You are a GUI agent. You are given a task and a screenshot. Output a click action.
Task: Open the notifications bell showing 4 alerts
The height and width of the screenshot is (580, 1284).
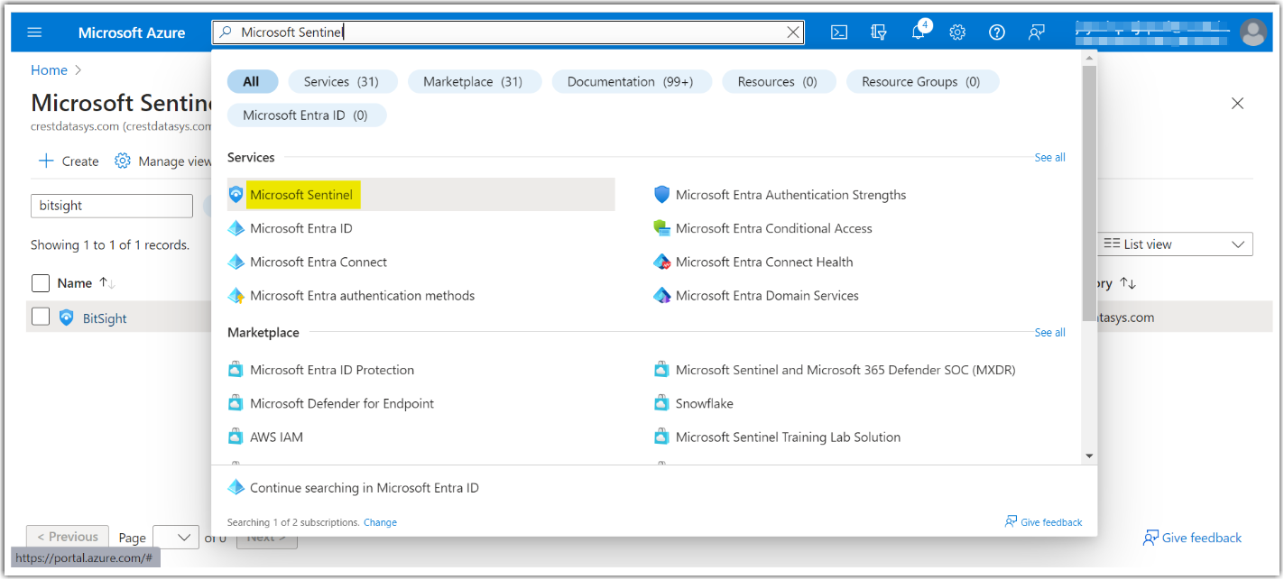click(918, 32)
